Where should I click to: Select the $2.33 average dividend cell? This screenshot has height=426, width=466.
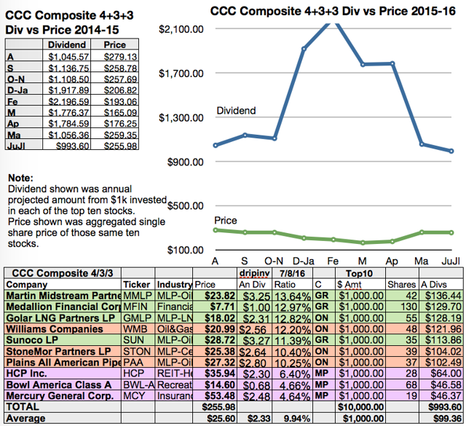pos(254,418)
